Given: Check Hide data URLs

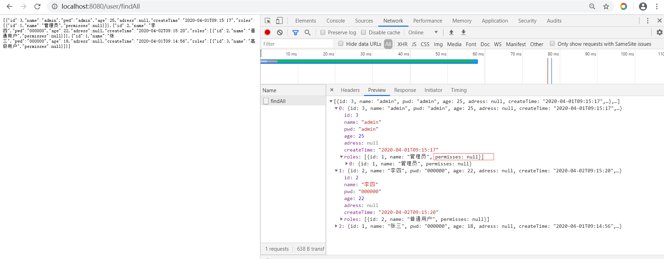Looking at the screenshot, I should pyautogui.click(x=341, y=43).
